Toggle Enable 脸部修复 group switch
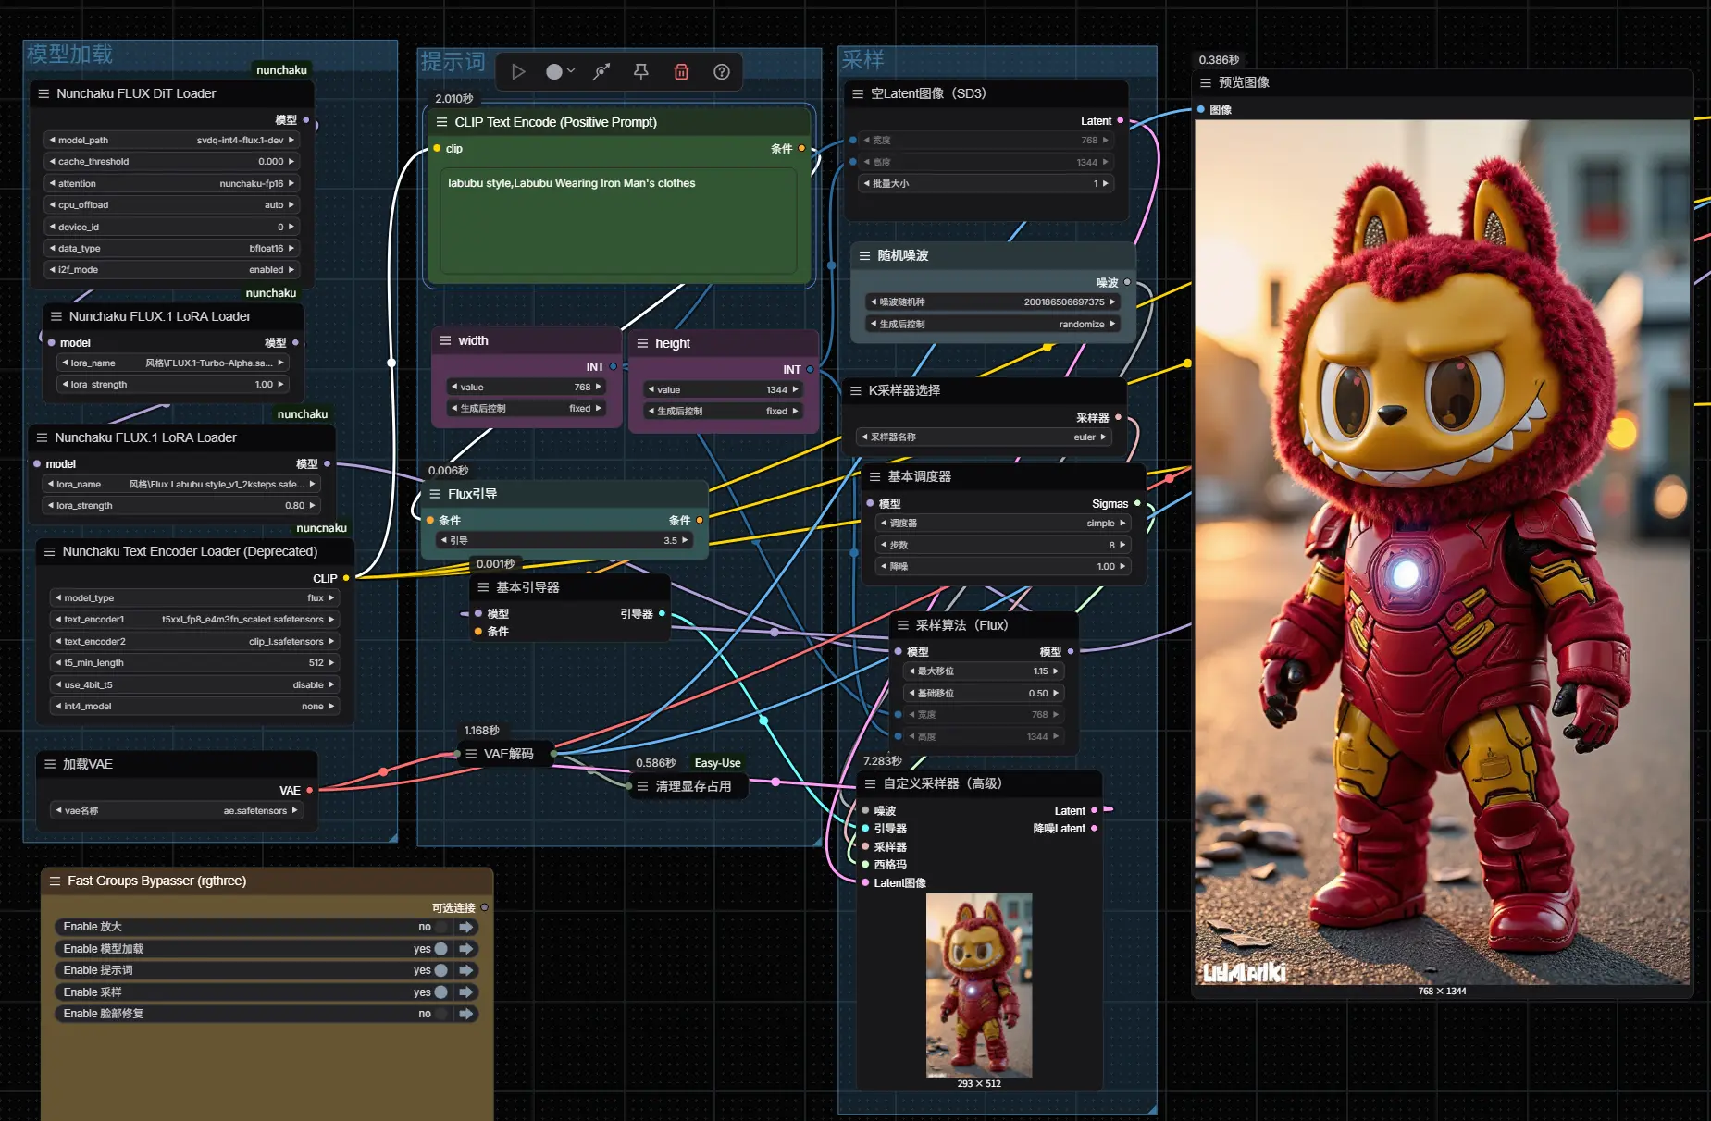This screenshot has height=1121, width=1711. pyautogui.click(x=441, y=1014)
